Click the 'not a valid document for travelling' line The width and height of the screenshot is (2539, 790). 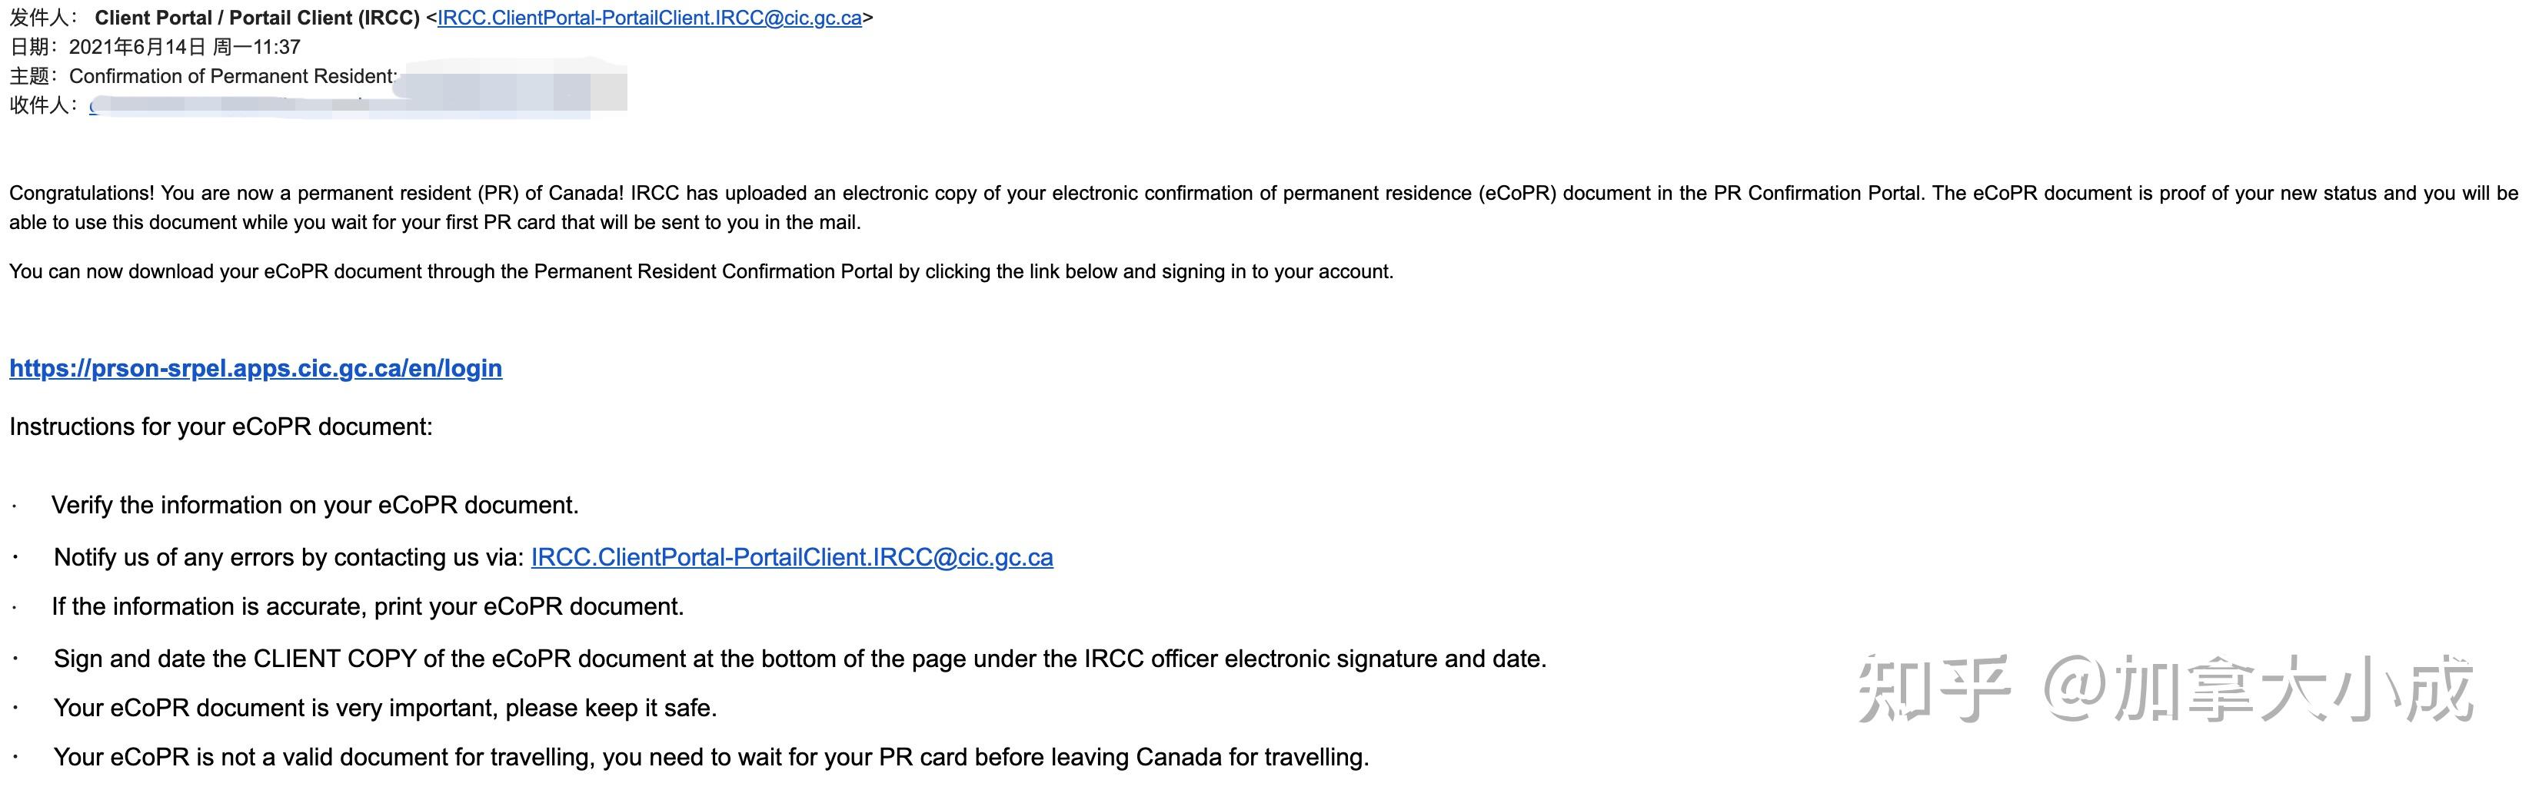pos(710,758)
